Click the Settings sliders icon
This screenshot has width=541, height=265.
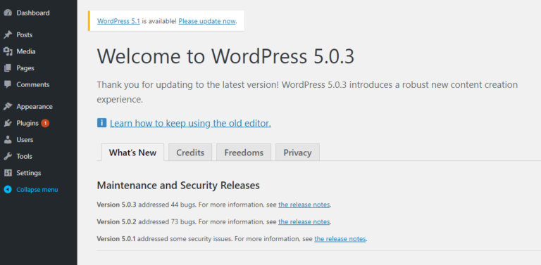[x=8, y=173]
